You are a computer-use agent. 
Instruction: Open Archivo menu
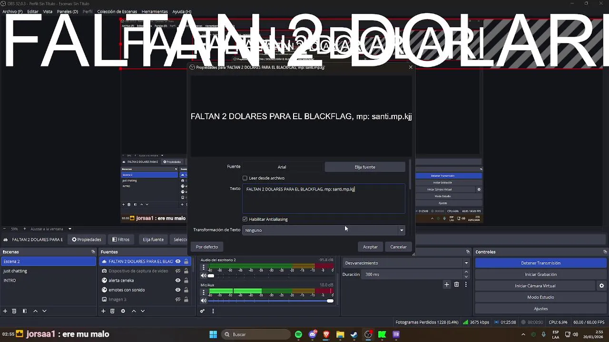[12, 11]
